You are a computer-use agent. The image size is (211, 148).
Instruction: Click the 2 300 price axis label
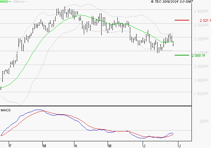tap(201, 25)
